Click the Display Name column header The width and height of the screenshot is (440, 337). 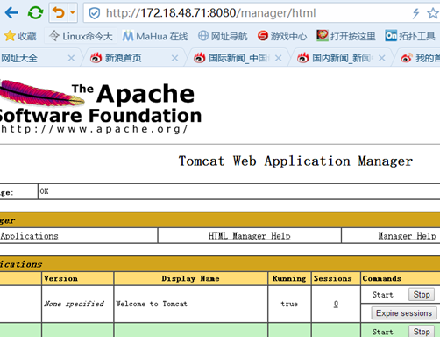[x=190, y=278]
